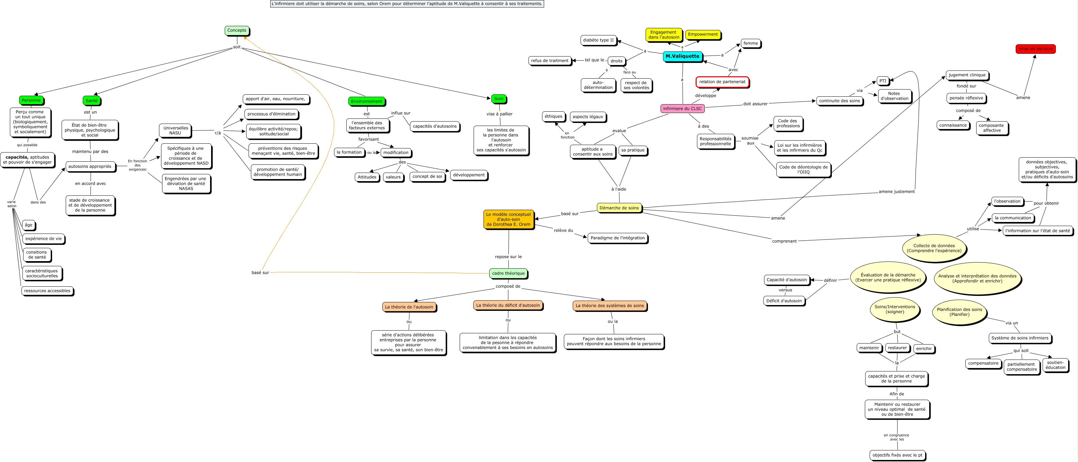Image resolution: width=1078 pixels, height=462 pixels.
Task: Select the La théorie de l'autosoin node
Action: pyautogui.click(x=409, y=307)
